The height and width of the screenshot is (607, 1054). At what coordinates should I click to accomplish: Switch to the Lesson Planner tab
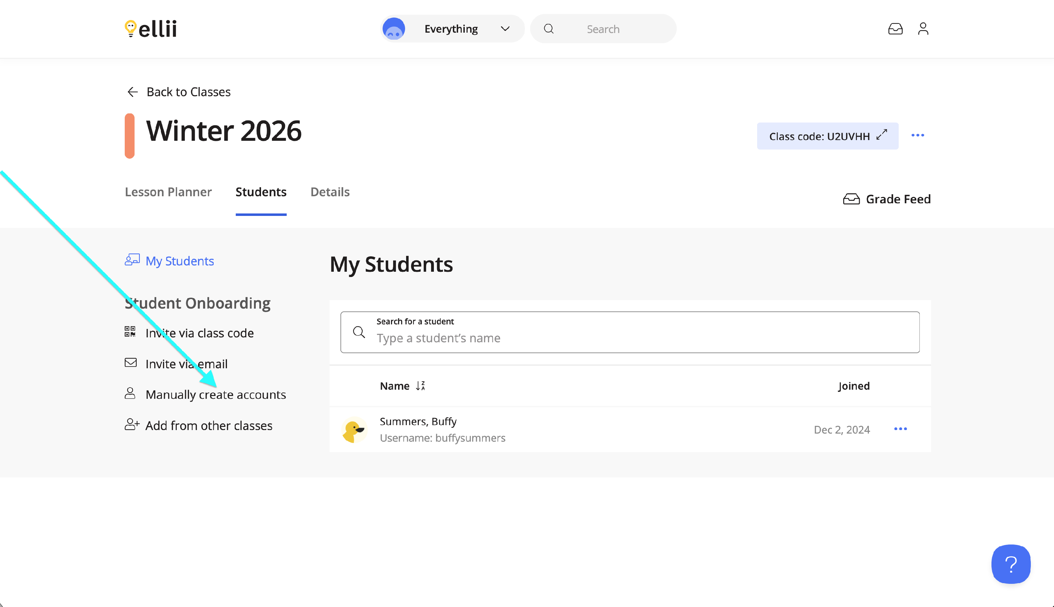(168, 192)
